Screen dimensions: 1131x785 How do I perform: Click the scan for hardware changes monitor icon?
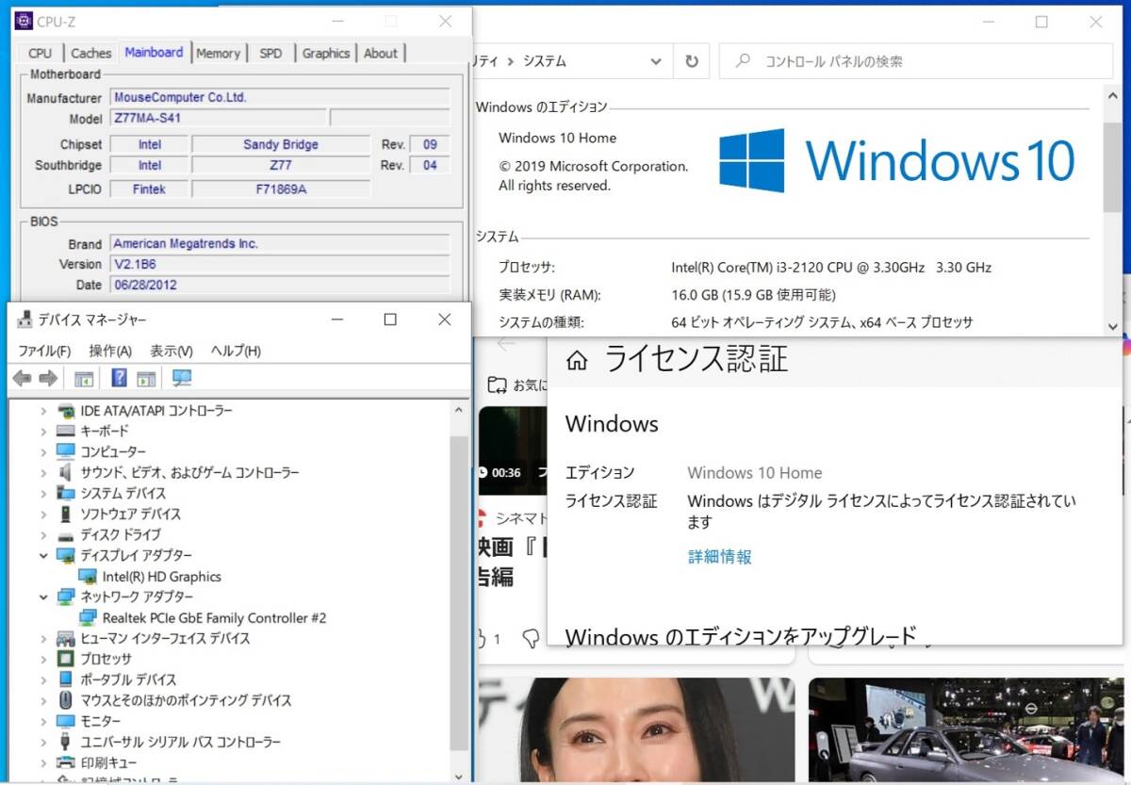182,378
